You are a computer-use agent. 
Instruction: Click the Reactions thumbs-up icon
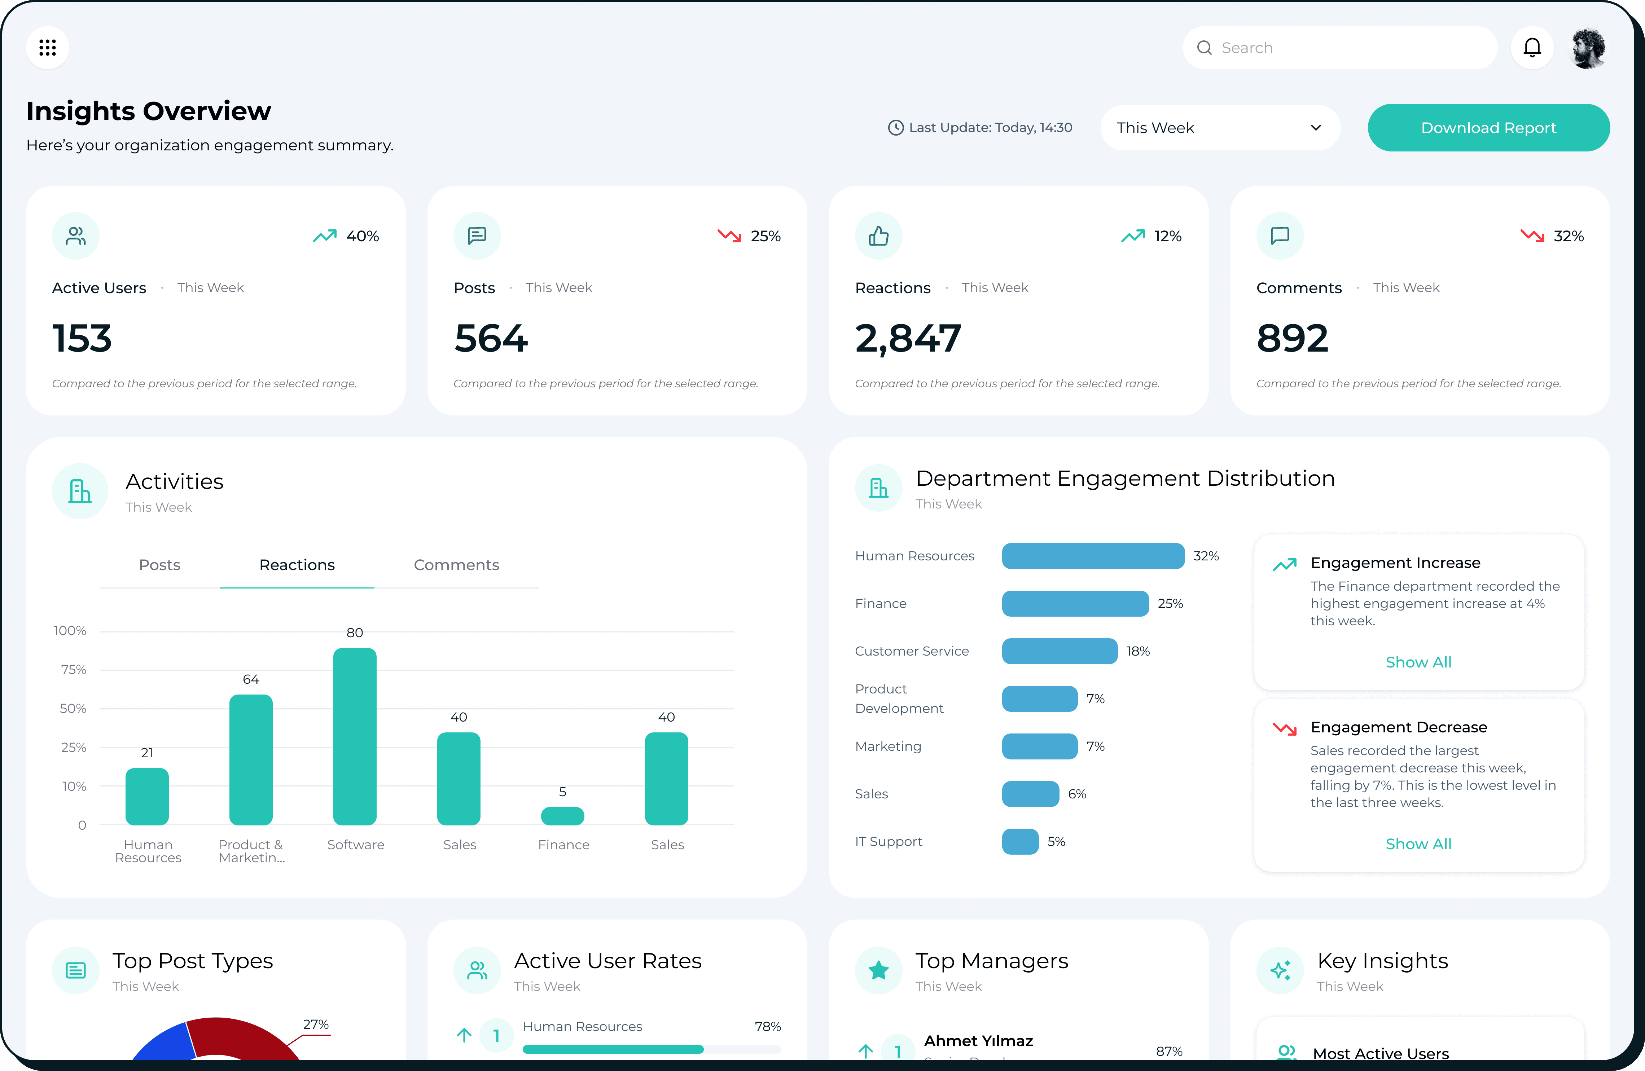(878, 236)
